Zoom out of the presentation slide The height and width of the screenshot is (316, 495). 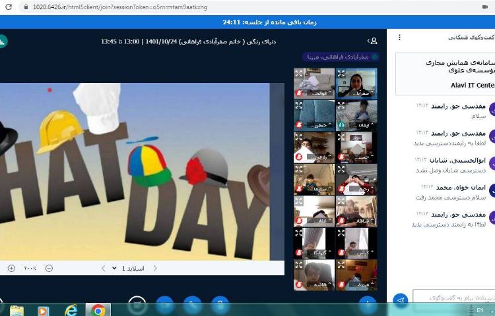click(49, 268)
